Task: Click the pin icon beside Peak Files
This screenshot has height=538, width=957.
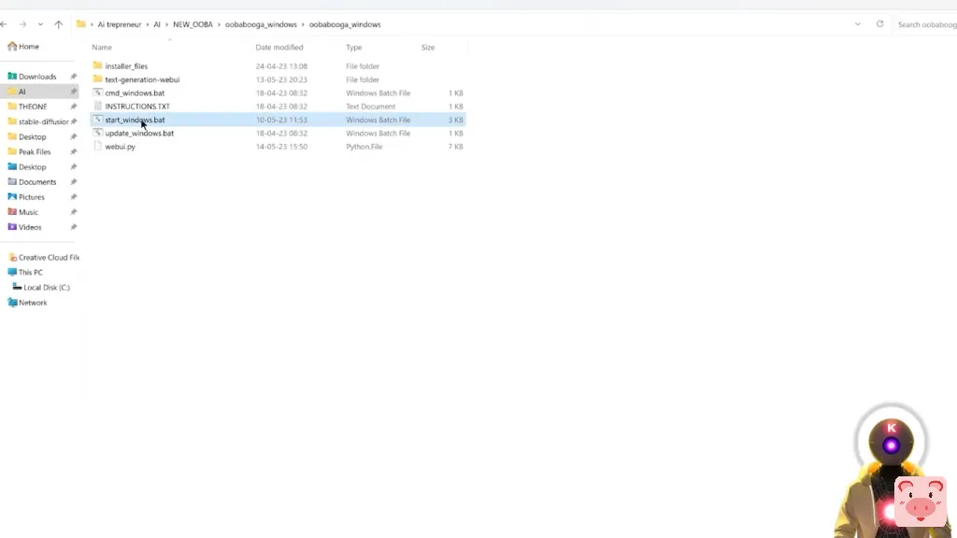Action: click(x=73, y=151)
